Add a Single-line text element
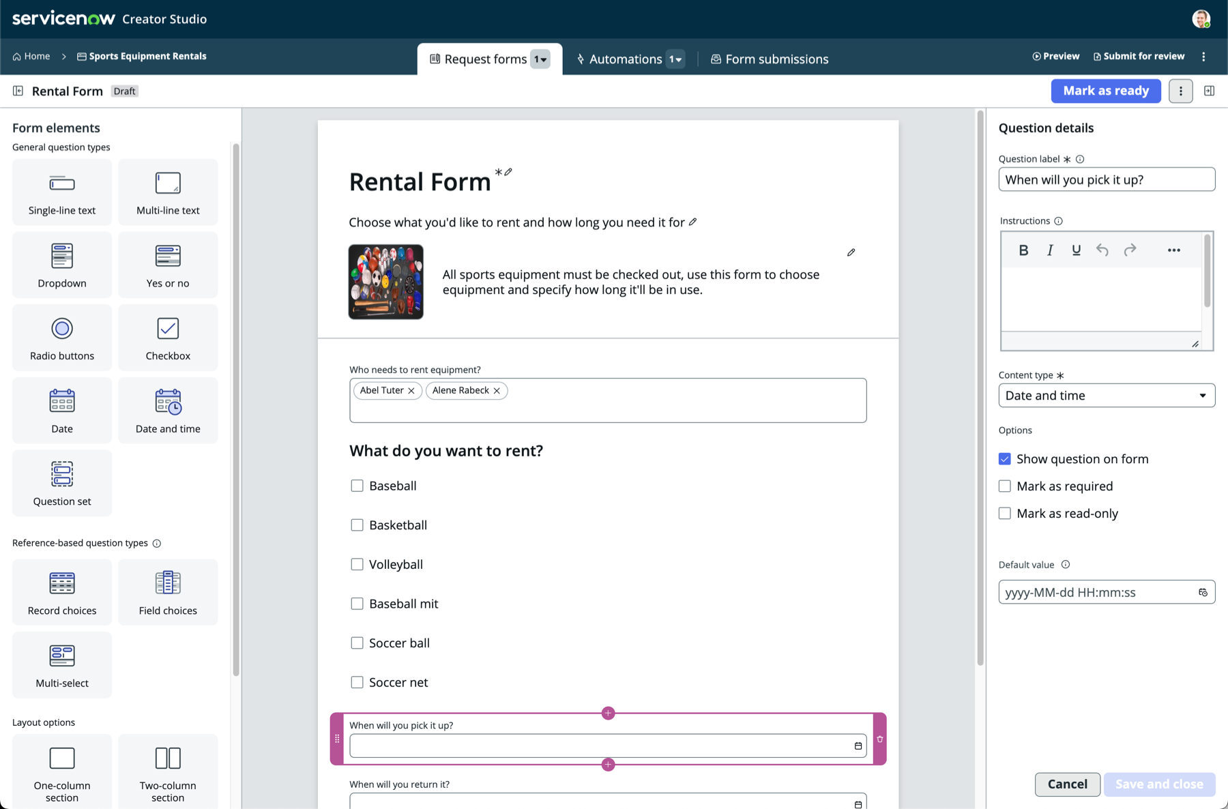This screenshot has width=1228, height=809. [62, 192]
